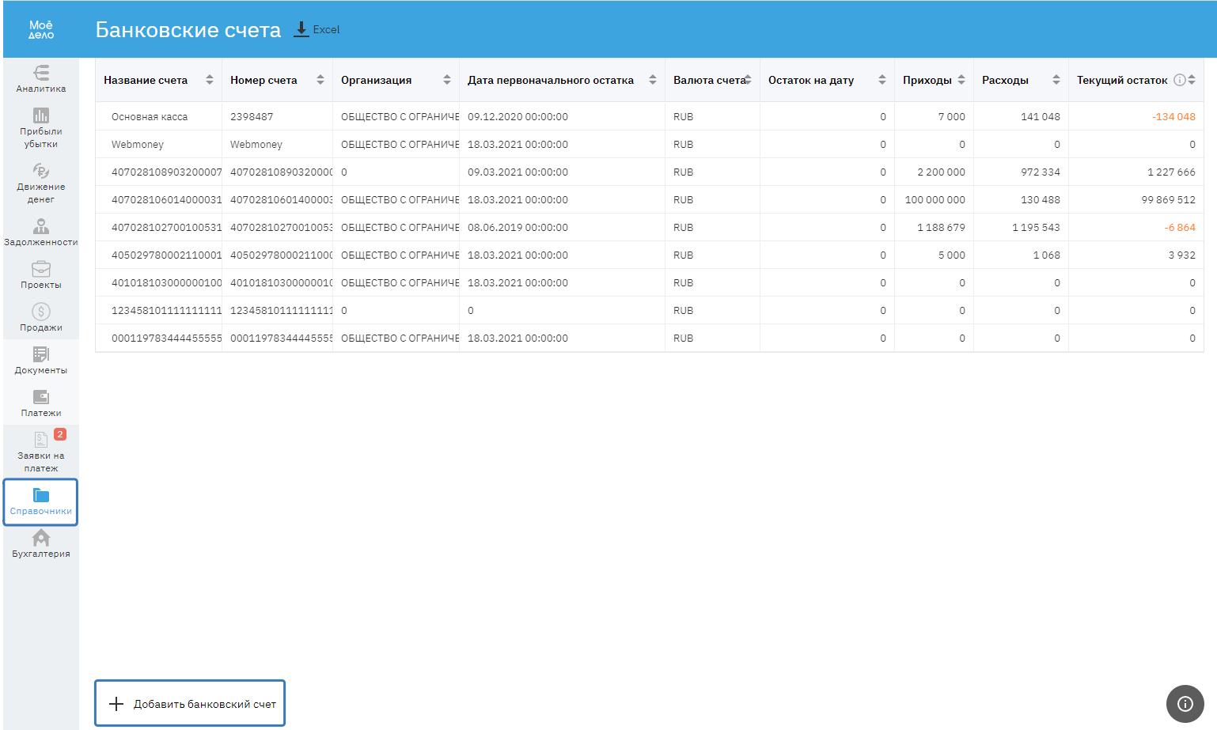Open Заявки на платеж with badge
Viewport: 1217px width, 730px height.
pyautogui.click(x=41, y=452)
